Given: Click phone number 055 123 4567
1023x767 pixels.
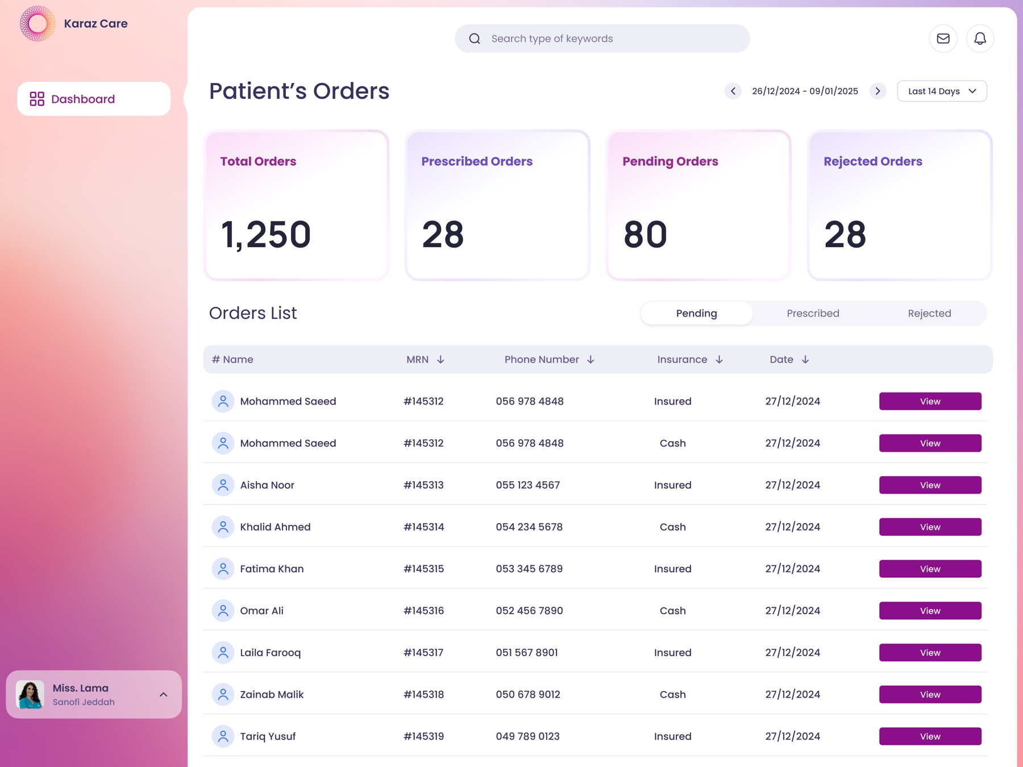Looking at the screenshot, I should tap(527, 485).
